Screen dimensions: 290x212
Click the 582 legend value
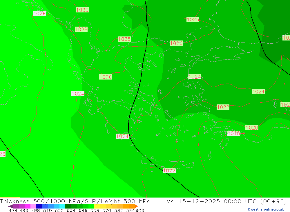point(119,211)
